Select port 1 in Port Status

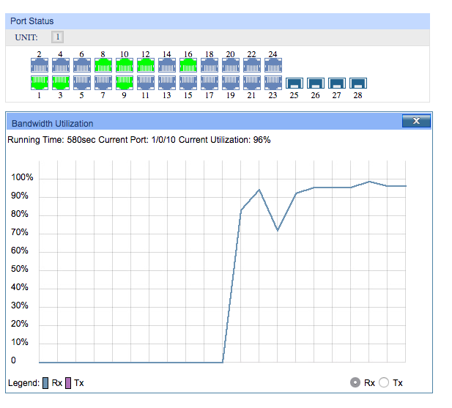(40, 83)
